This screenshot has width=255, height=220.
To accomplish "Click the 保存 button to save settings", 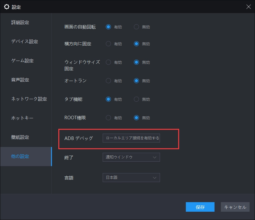I will point(200,207).
